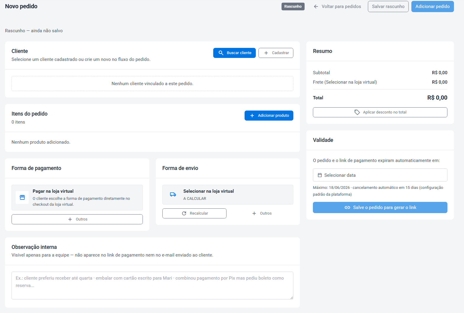Click the Adicionar pedido button
Viewport: 464px width, 313px height.
point(433,7)
